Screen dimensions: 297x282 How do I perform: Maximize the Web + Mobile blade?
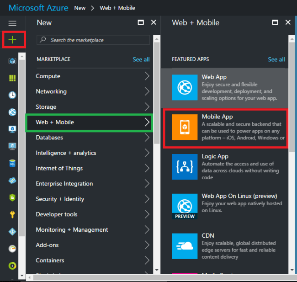tap(275, 22)
